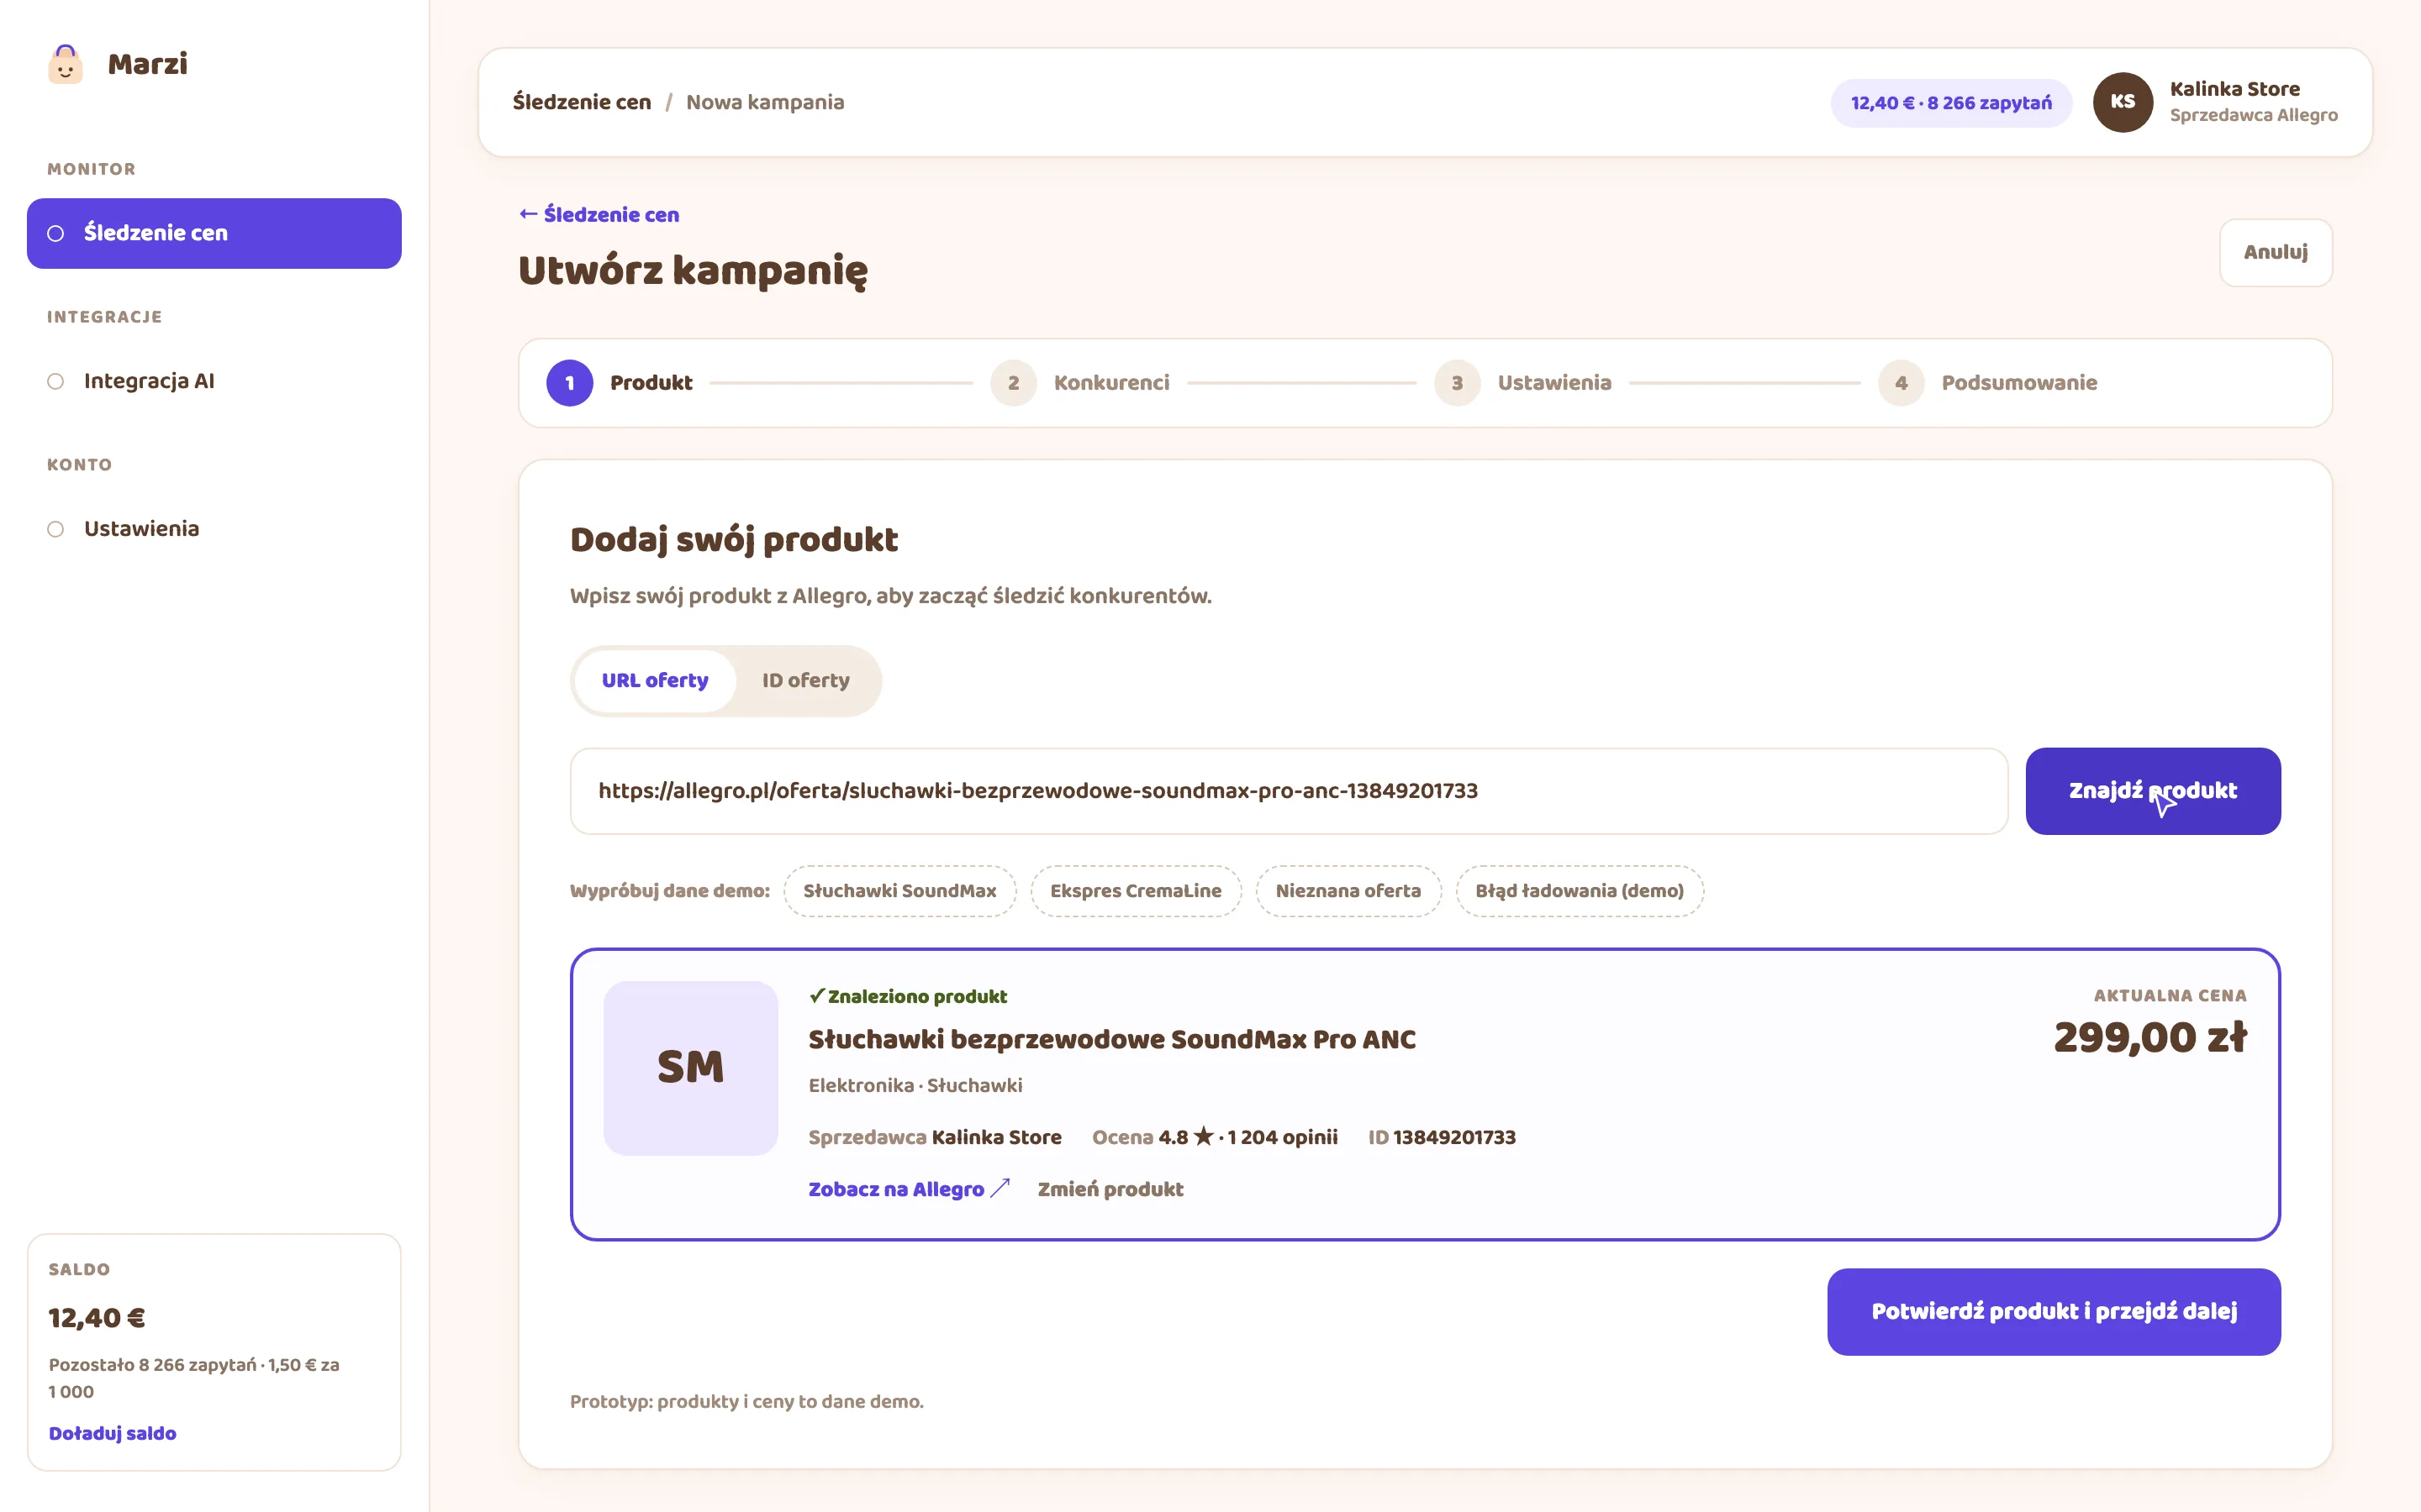
Task: Click the ID 13849201733 text
Action: tap(1442, 1138)
